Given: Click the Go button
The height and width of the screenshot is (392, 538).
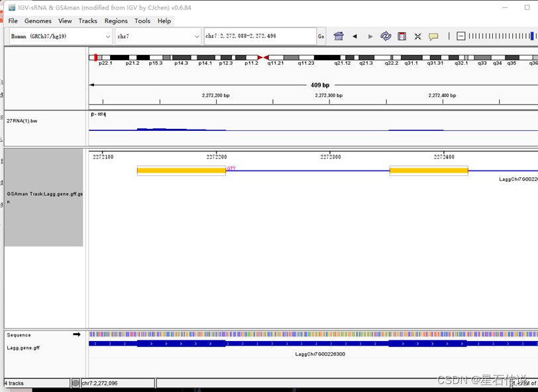Looking at the screenshot, I should coord(321,36).
